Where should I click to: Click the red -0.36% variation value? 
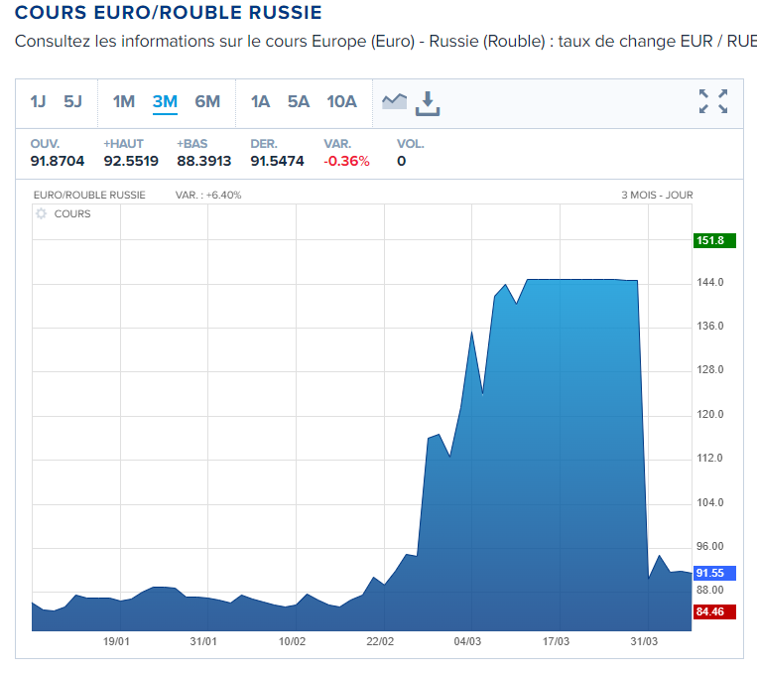click(x=346, y=161)
